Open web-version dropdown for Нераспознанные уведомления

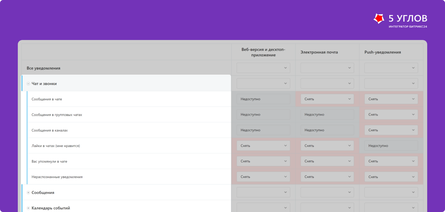(263, 177)
